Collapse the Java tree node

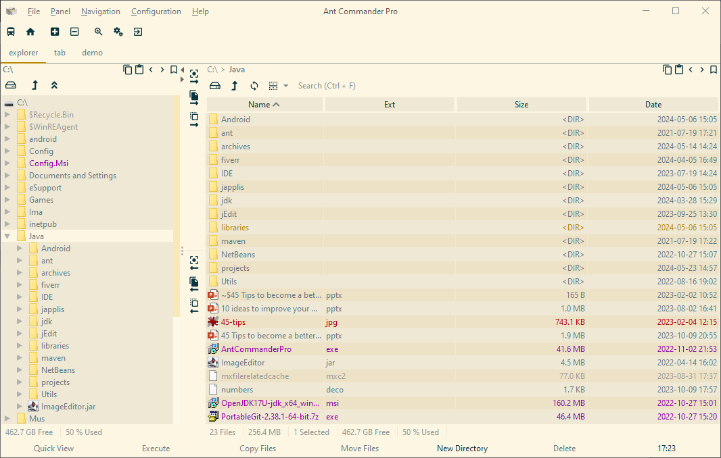click(x=7, y=236)
